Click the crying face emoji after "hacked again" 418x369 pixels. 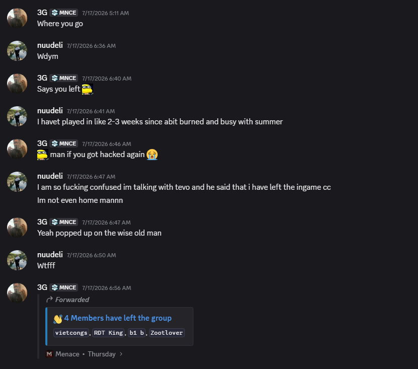tap(152, 155)
